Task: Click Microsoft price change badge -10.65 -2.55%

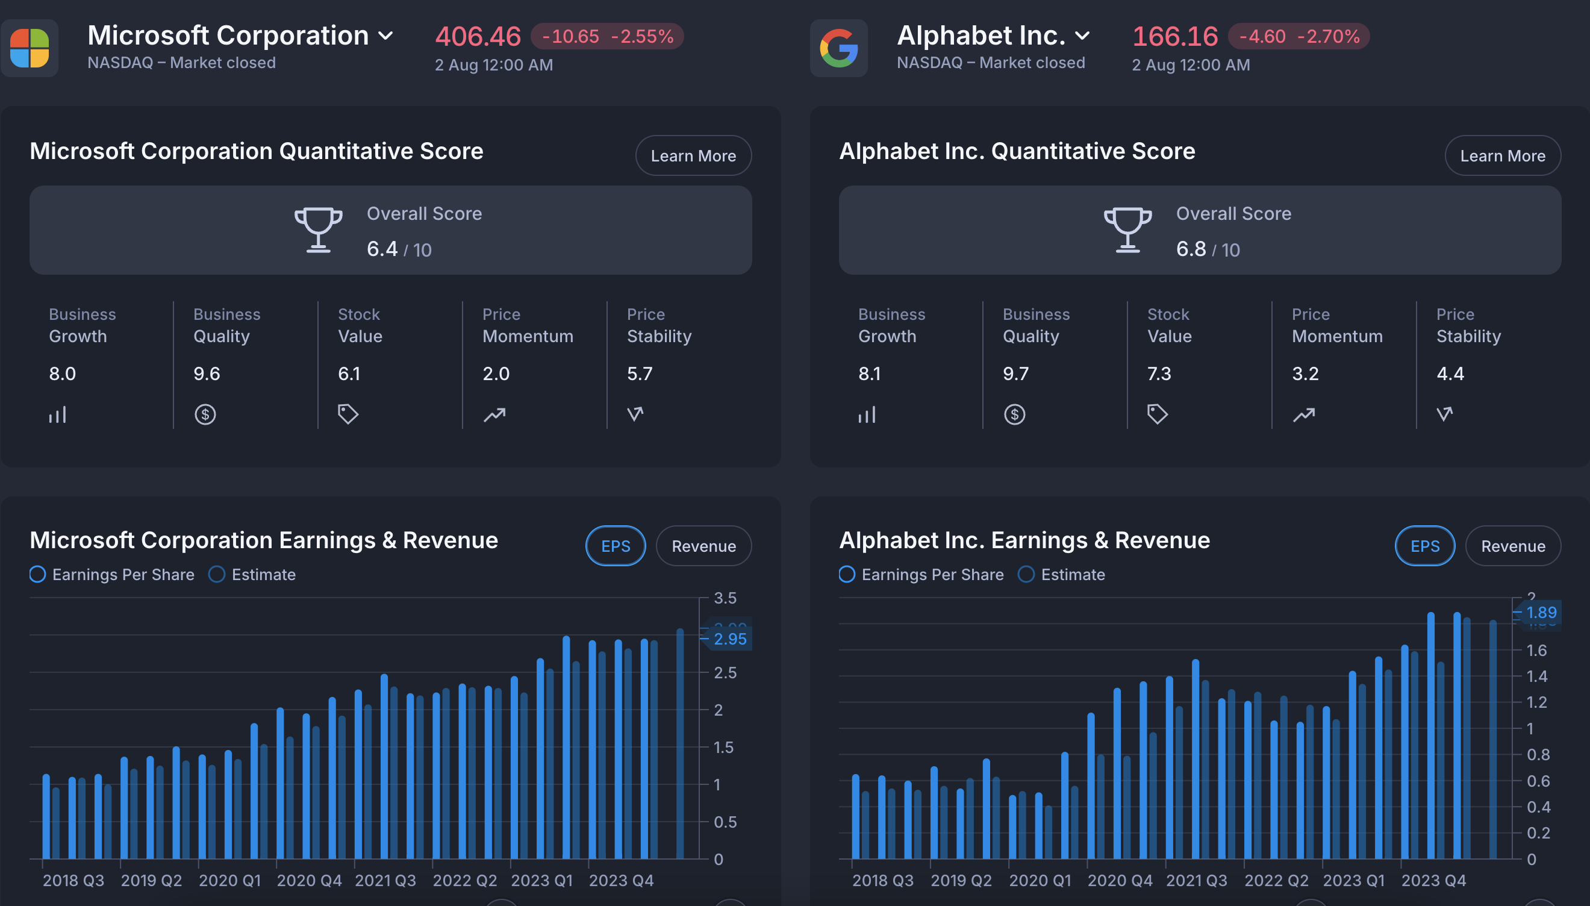Action: click(607, 36)
